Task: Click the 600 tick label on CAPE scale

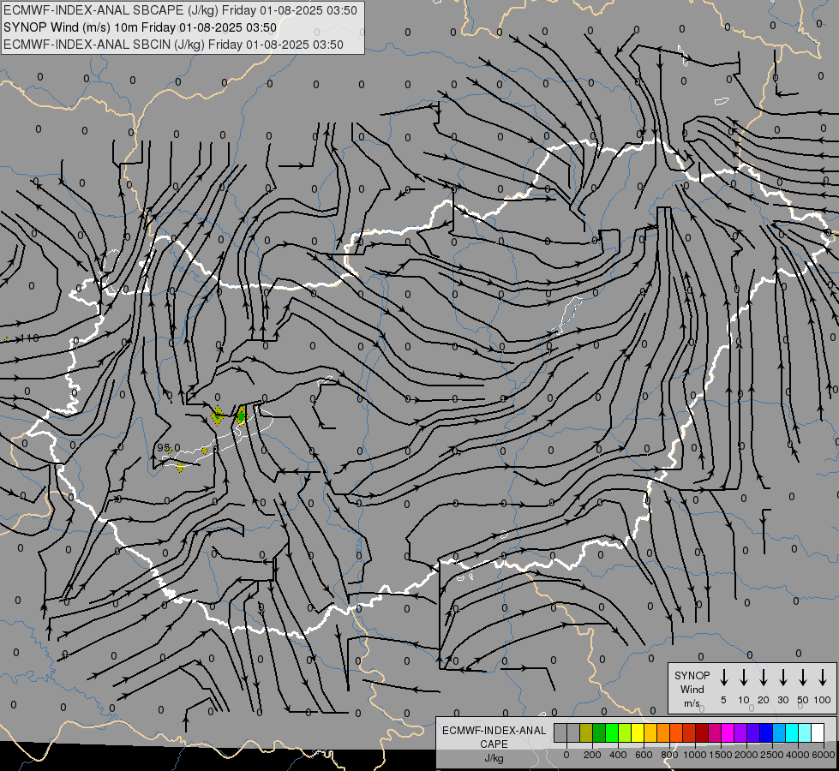Action: tap(644, 755)
